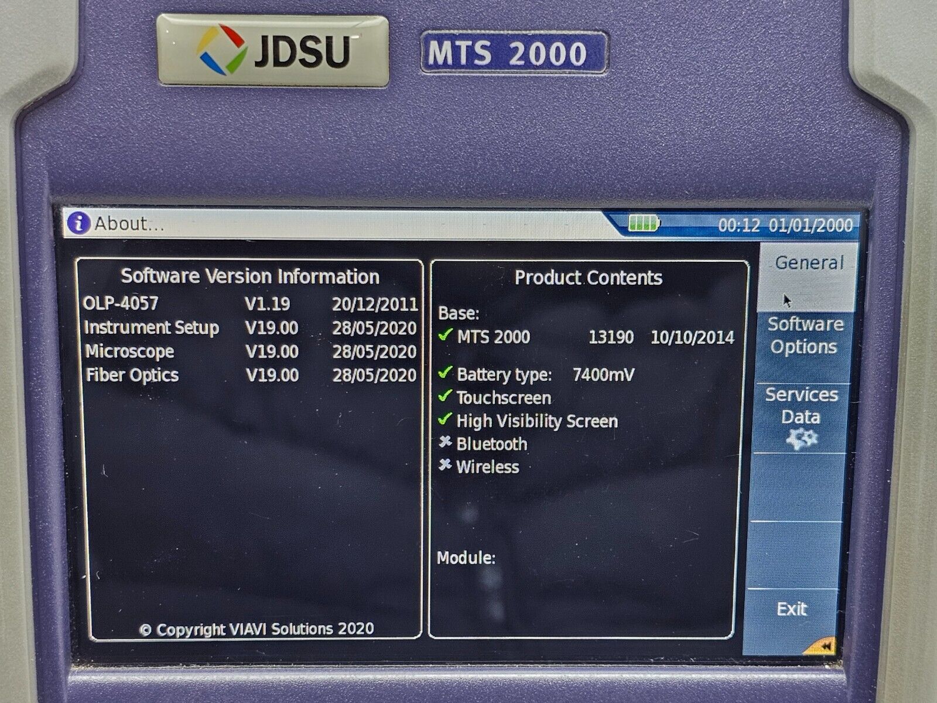
Task: Click the check mark next to Battery type
Action: coord(445,373)
